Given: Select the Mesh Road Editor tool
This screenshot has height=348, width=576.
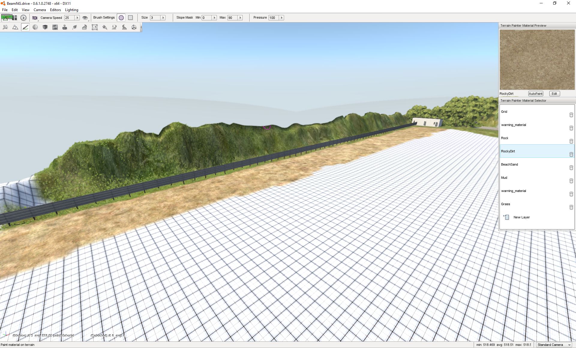Looking at the screenshot, I should coord(85,27).
